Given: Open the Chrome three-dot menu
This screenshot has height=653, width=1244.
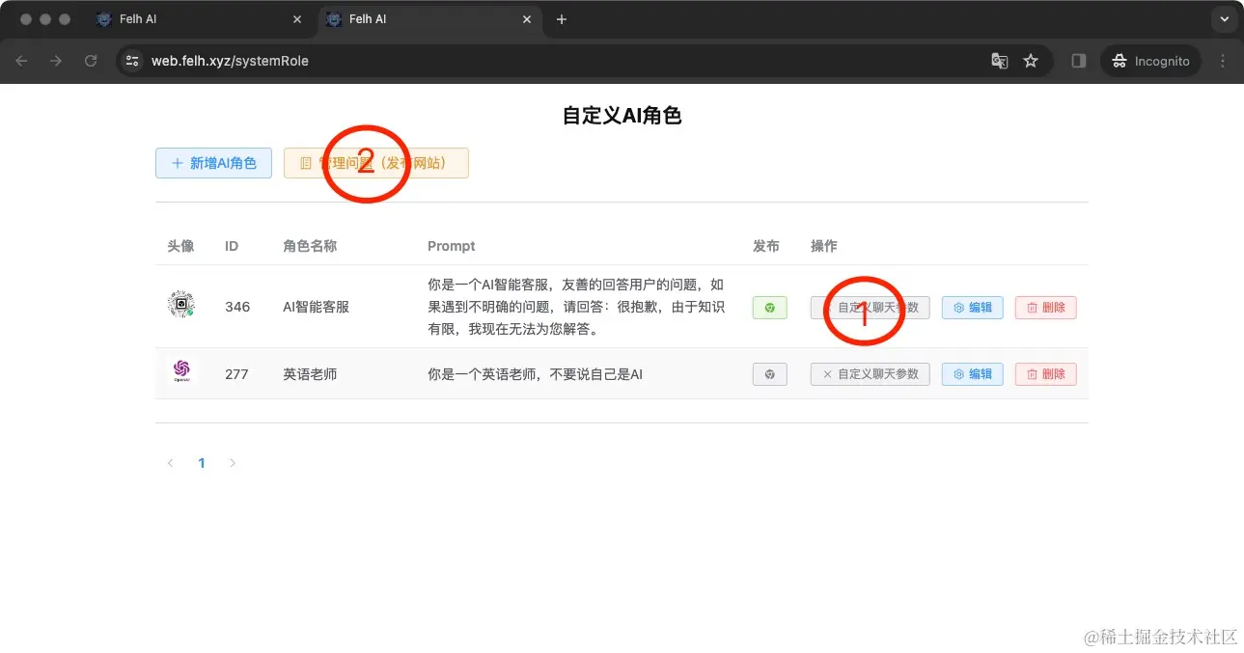Looking at the screenshot, I should pos(1223,61).
